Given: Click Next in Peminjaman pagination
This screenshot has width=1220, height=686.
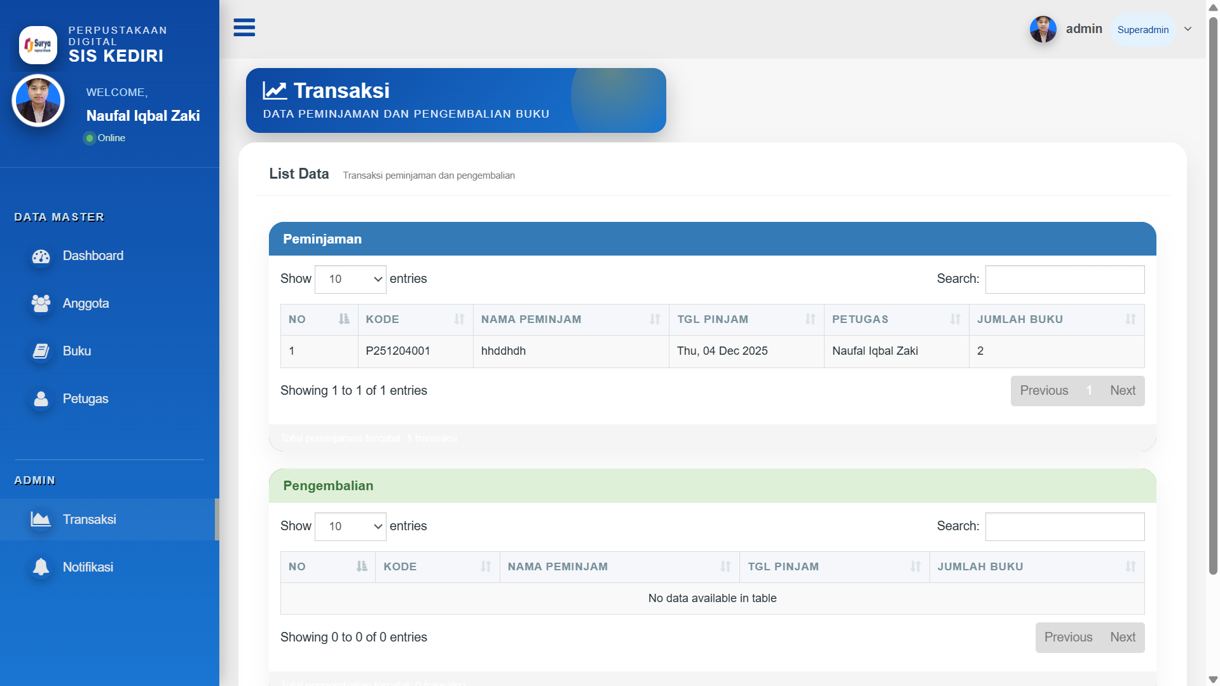Looking at the screenshot, I should coord(1123,390).
